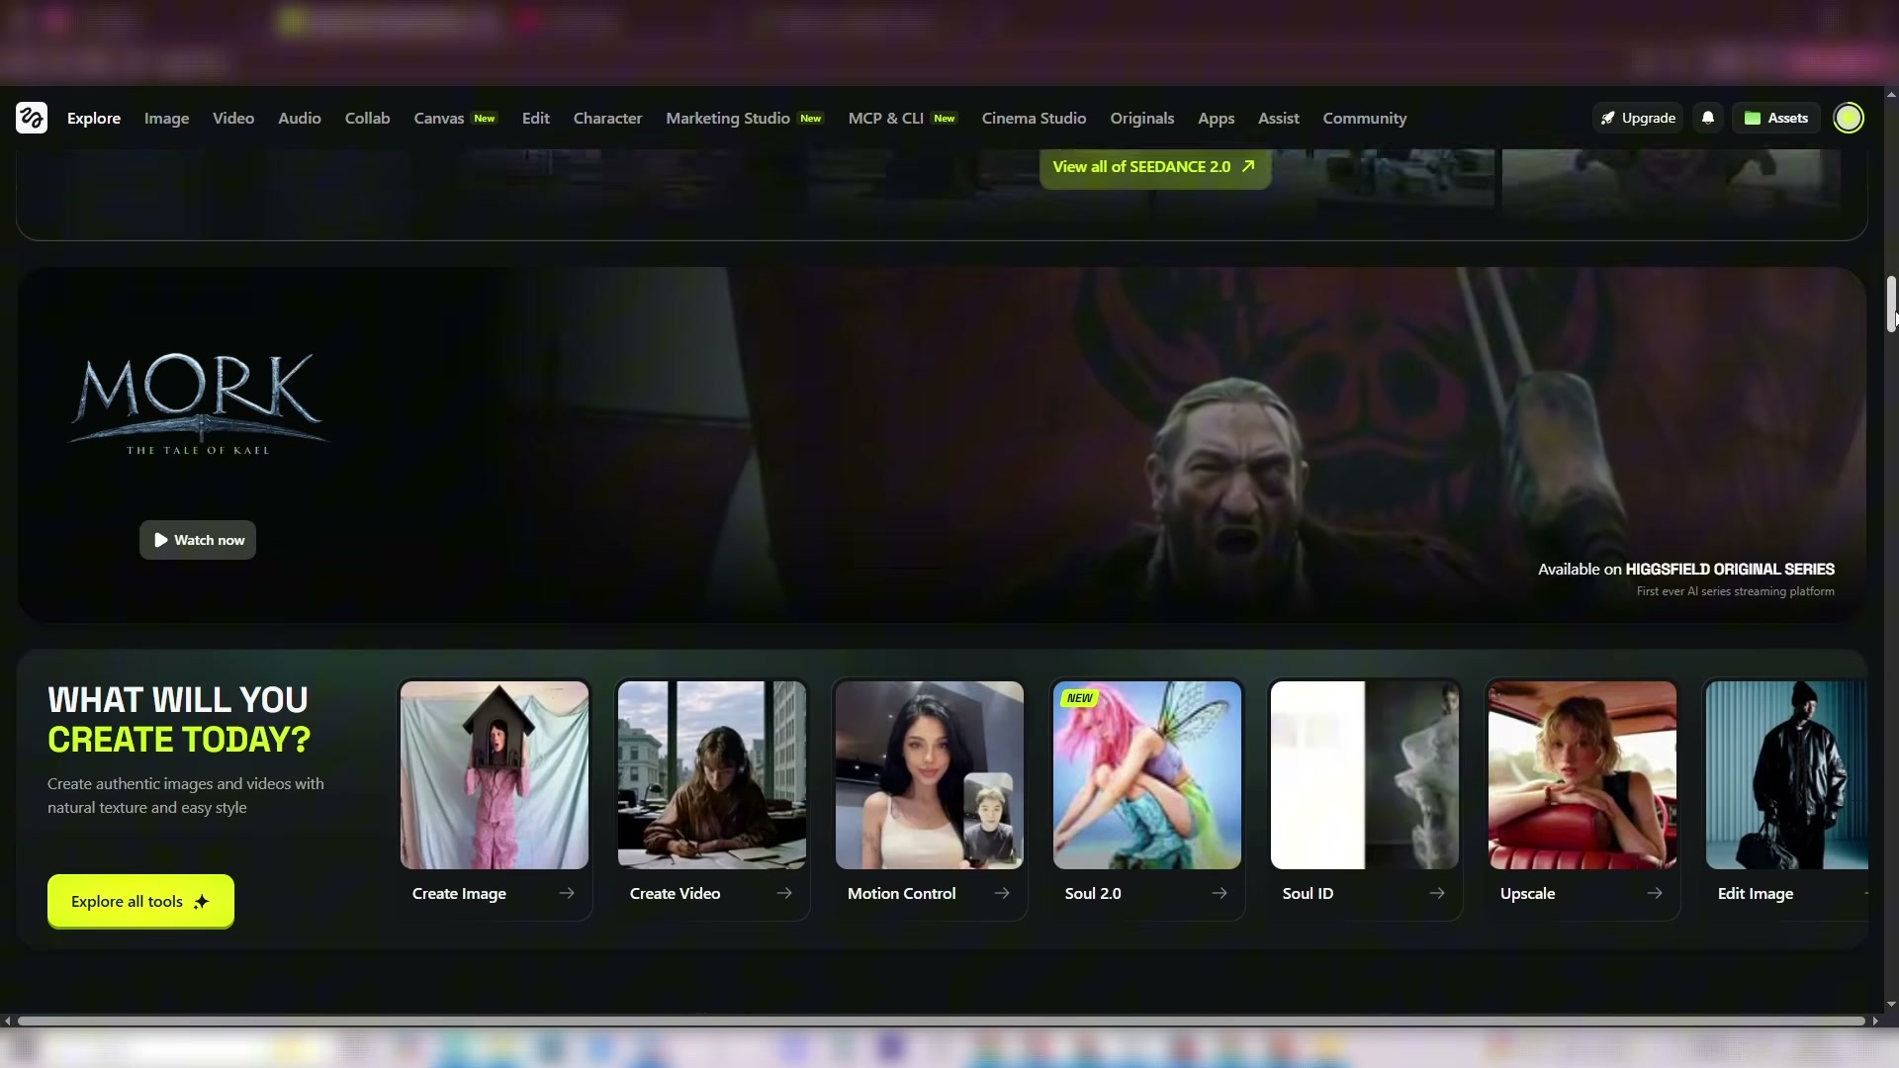The height and width of the screenshot is (1068, 1899).
Task: Open the Assist page
Action: (1278, 118)
